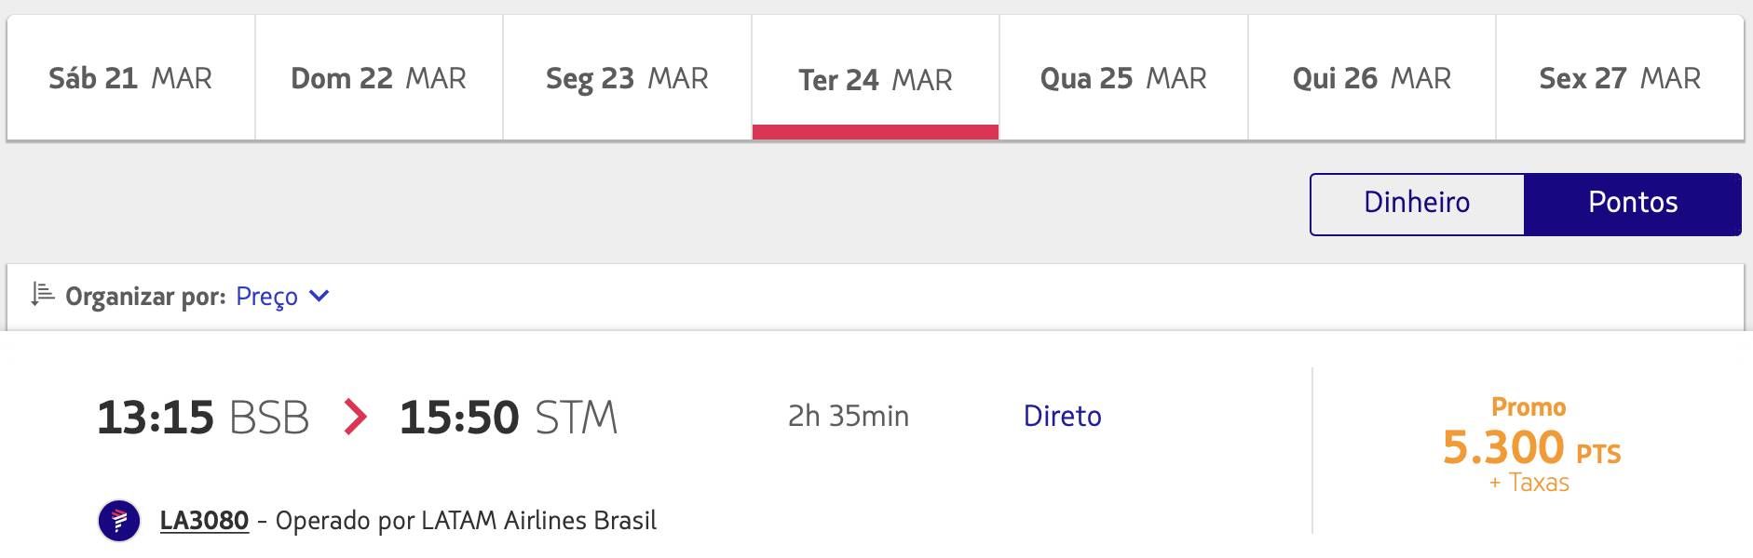Switch price display to Dinheiro

coord(1417,204)
